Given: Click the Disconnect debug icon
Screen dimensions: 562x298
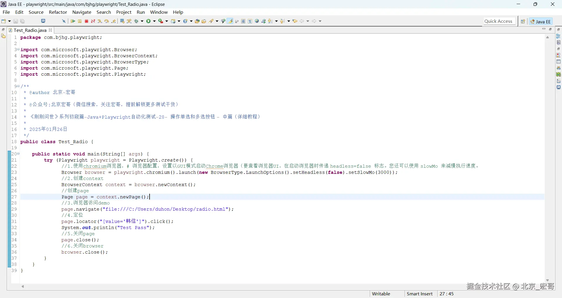Looking at the screenshot, I should coord(93,21).
